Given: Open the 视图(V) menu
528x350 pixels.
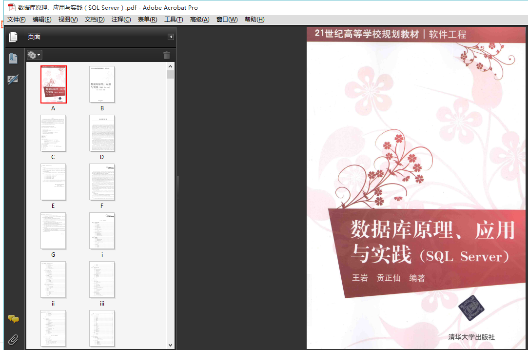Looking at the screenshot, I should [68, 20].
